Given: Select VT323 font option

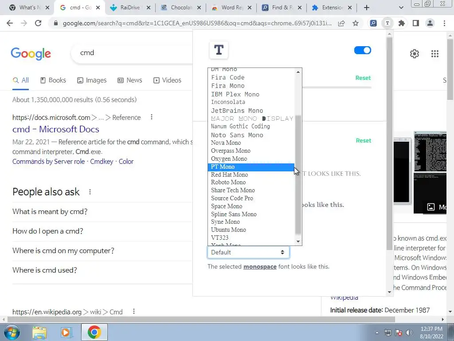Looking at the screenshot, I should (x=251, y=238).
